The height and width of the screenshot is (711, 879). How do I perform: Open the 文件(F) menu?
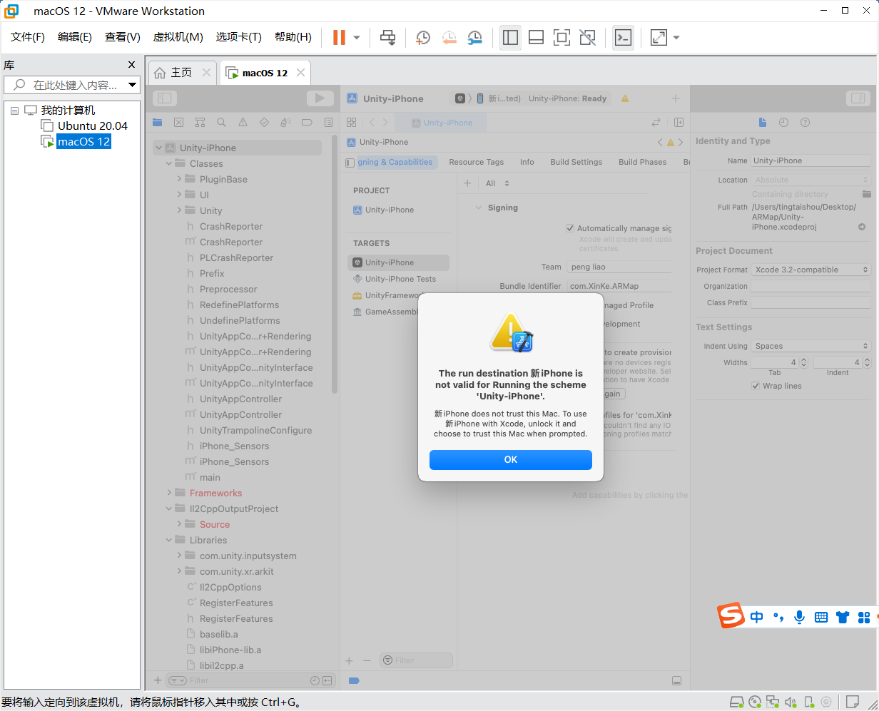pyautogui.click(x=28, y=37)
